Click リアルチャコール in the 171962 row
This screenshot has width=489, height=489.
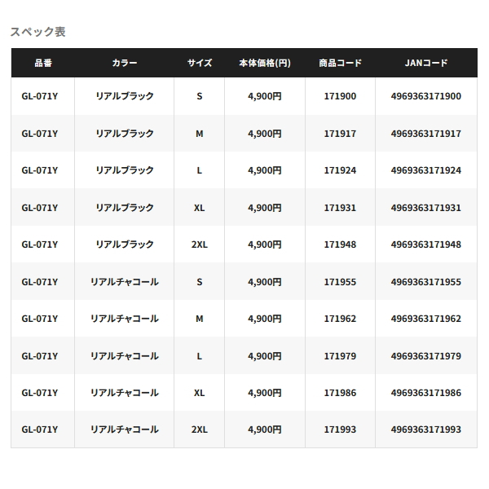pyautogui.click(x=125, y=319)
